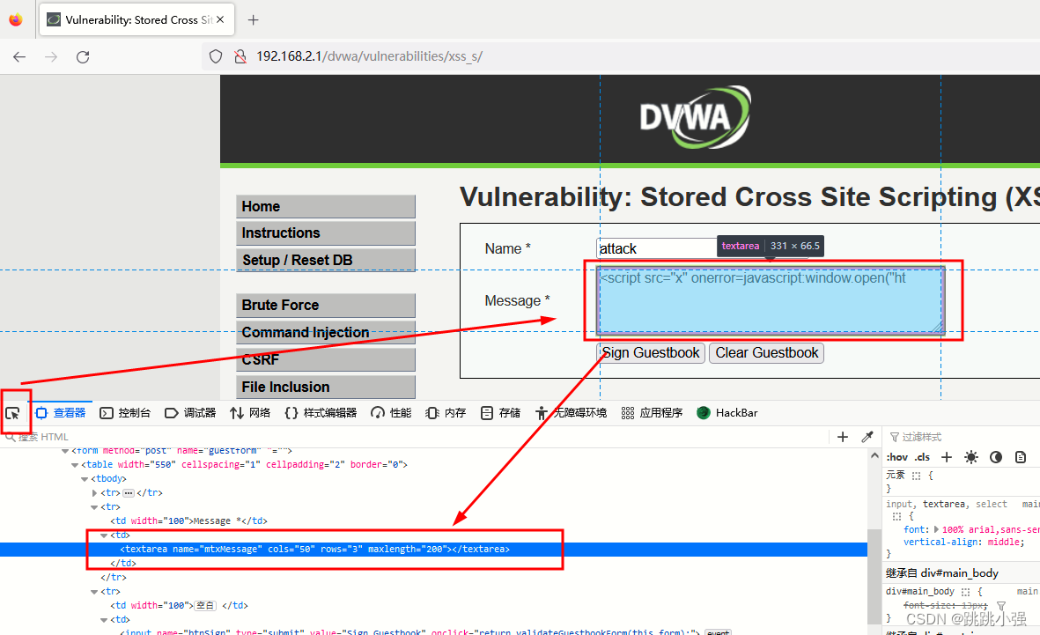Viewport: 1040px width, 635px height.
Task: Collapse the form guestform node
Action: pyautogui.click(x=65, y=451)
